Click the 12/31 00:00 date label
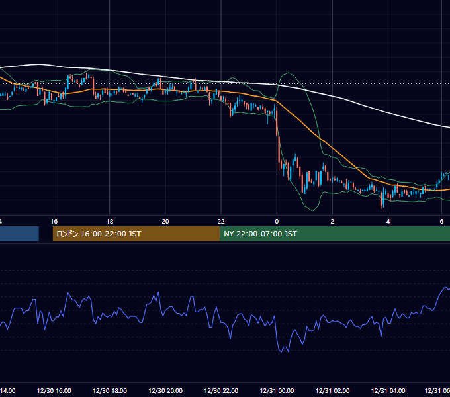This screenshot has width=450, height=397. [277, 390]
